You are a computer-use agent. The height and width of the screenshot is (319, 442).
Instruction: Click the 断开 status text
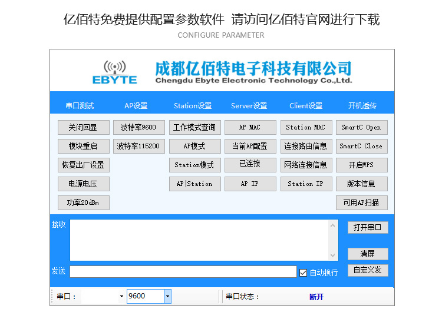point(316,297)
